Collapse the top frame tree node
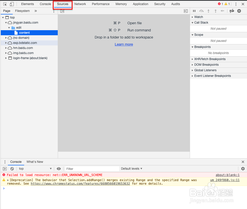247x209 pixels. [x=3, y=18]
